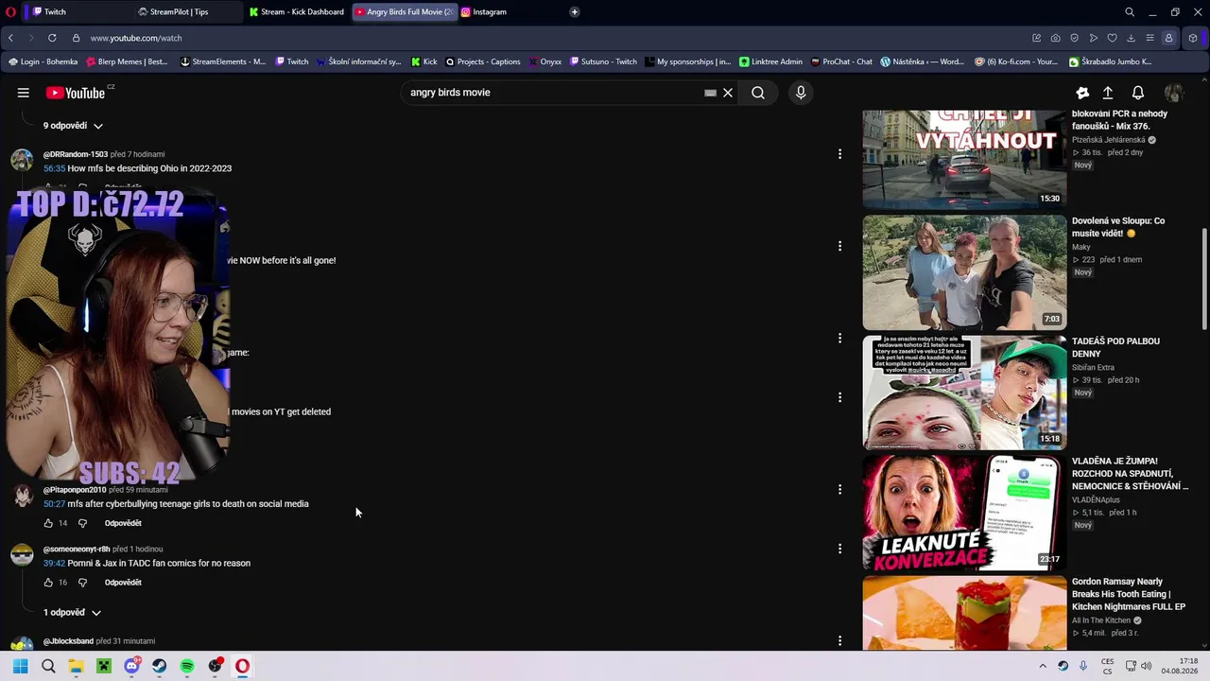Open the 'Login - Bohemka' bookmark
This screenshot has width=1210, height=681.
pos(43,61)
